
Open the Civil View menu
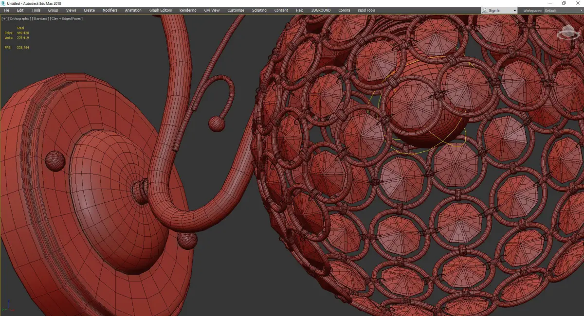tap(212, 10)
